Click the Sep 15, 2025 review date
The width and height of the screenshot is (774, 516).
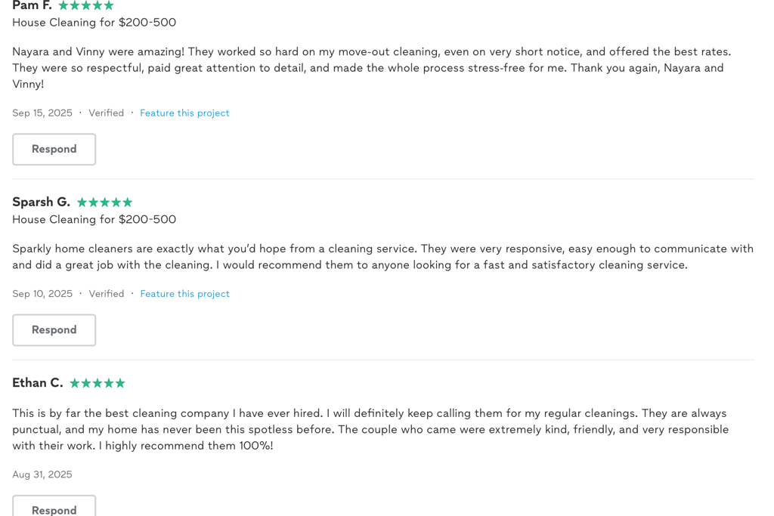pos(42,113)
